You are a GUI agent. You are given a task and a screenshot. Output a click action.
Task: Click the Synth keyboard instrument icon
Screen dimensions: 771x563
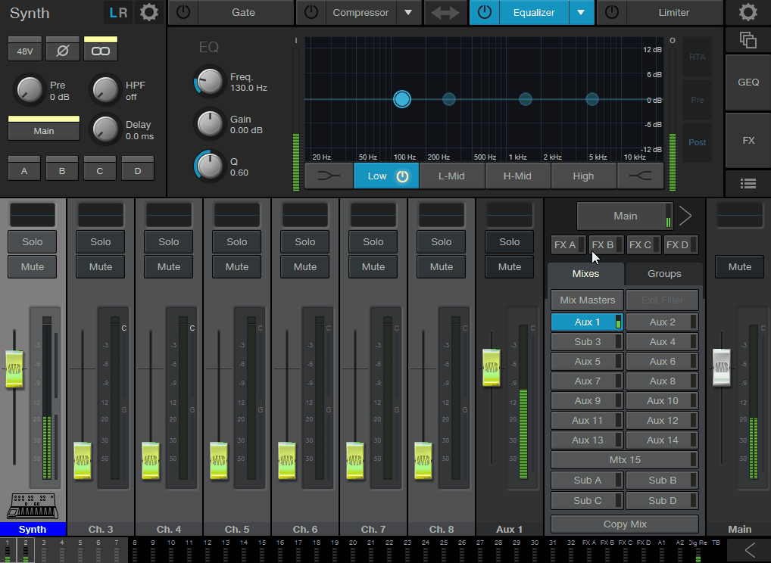point(33,507)
